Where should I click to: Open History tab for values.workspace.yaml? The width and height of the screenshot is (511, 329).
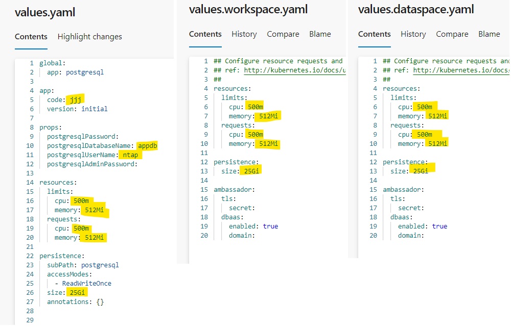point(244,34)
